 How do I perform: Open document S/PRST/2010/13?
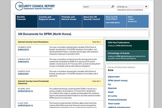[25, 106]
